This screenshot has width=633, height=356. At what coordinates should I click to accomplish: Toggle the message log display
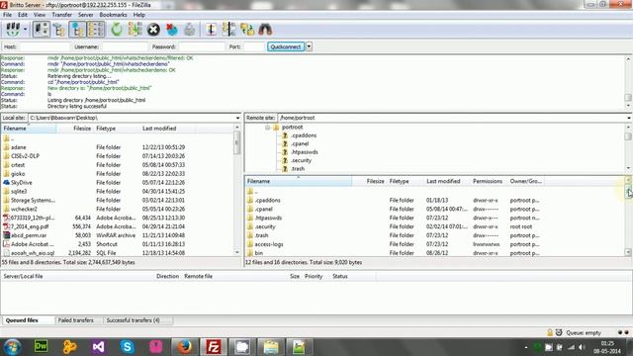click(41, 29)
